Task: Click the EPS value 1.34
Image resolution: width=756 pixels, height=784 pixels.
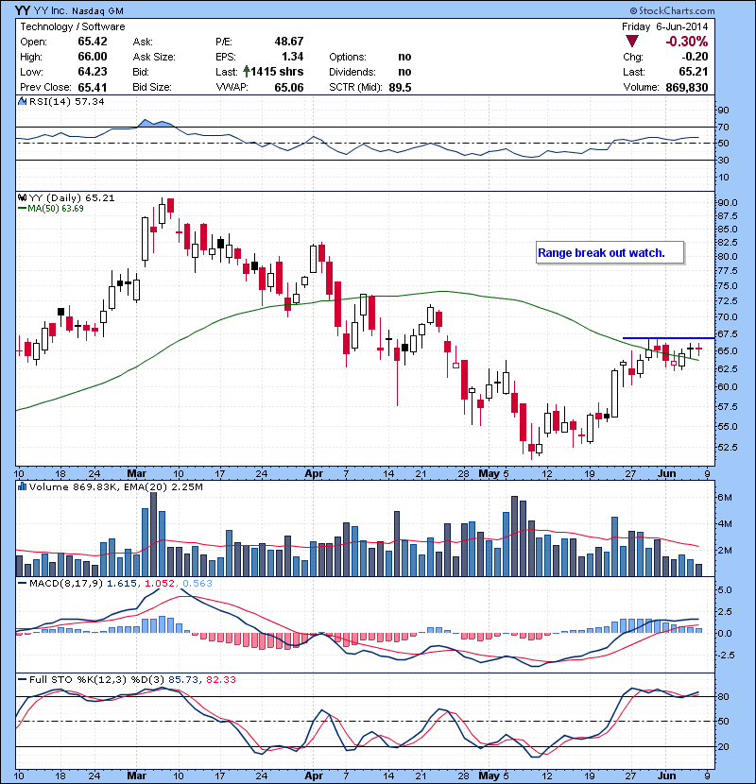Action: click(x=292, y=57)
